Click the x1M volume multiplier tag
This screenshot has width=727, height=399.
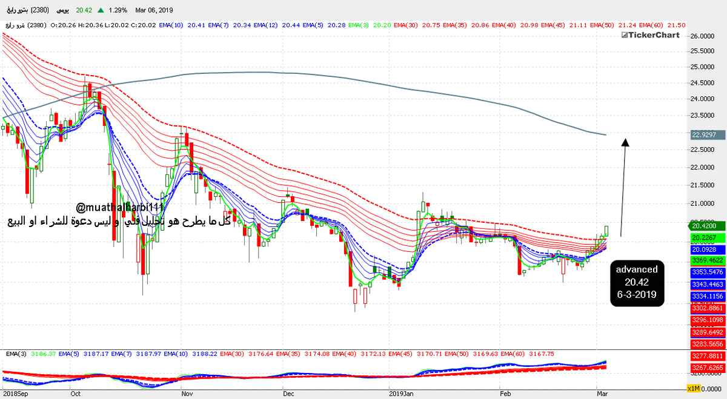pyautogui.click(x=694, y=388)
